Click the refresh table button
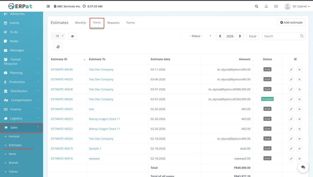313x177 pixels. (58, 47)
